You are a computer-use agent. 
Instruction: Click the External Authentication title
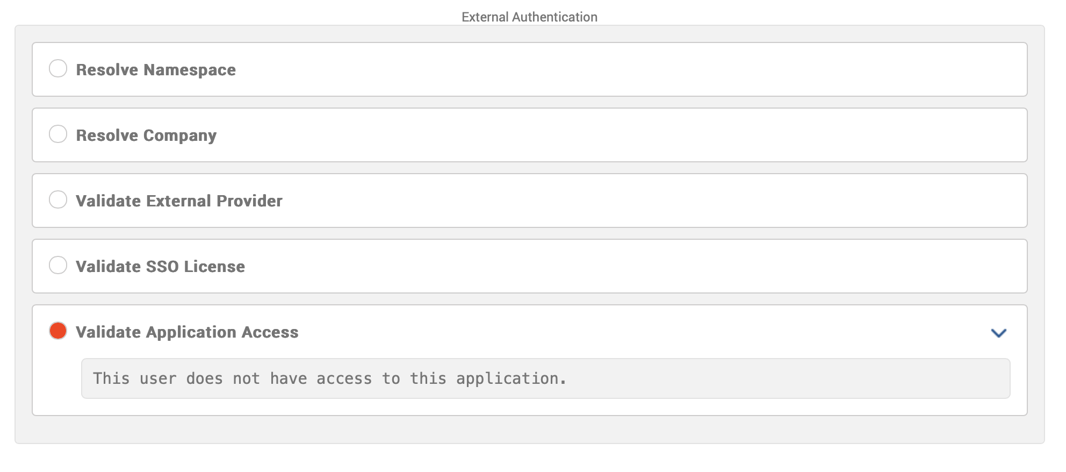[529, 16]
